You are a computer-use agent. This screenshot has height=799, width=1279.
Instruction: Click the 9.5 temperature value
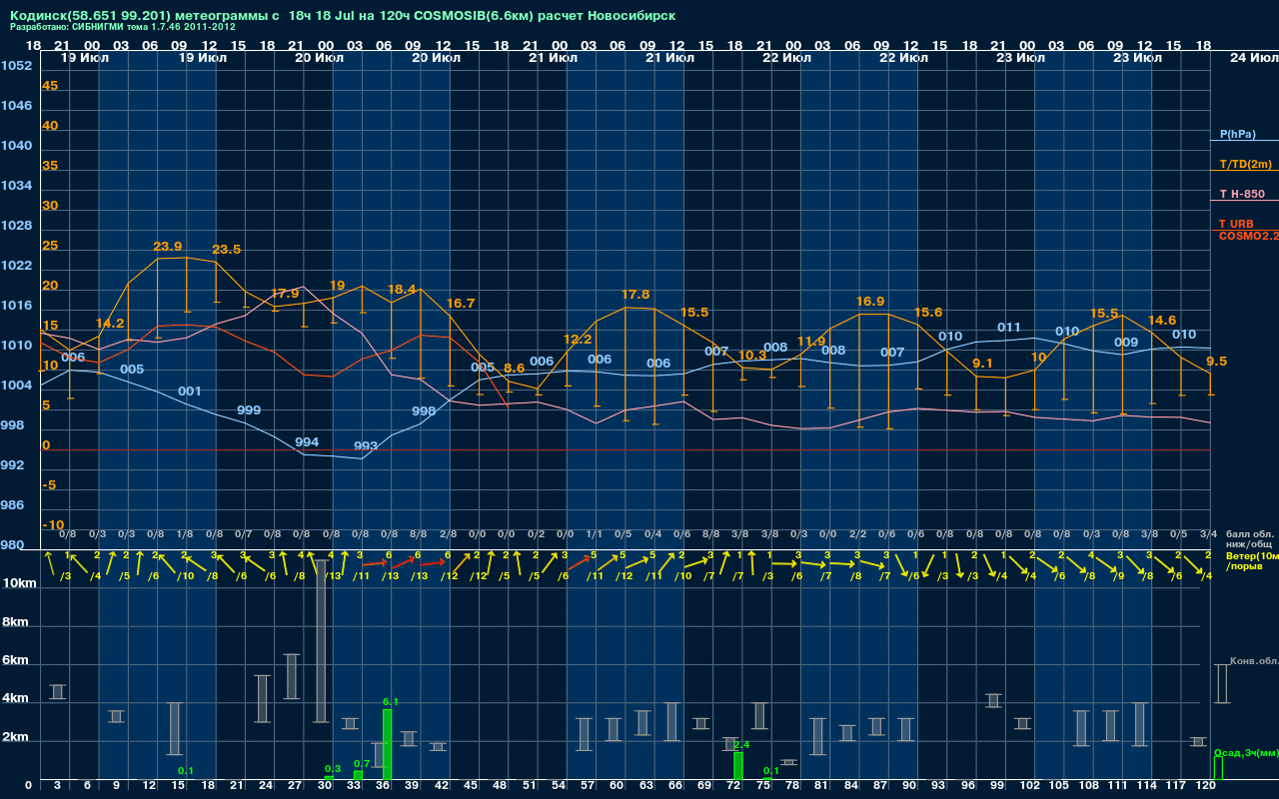(1216, 362)
